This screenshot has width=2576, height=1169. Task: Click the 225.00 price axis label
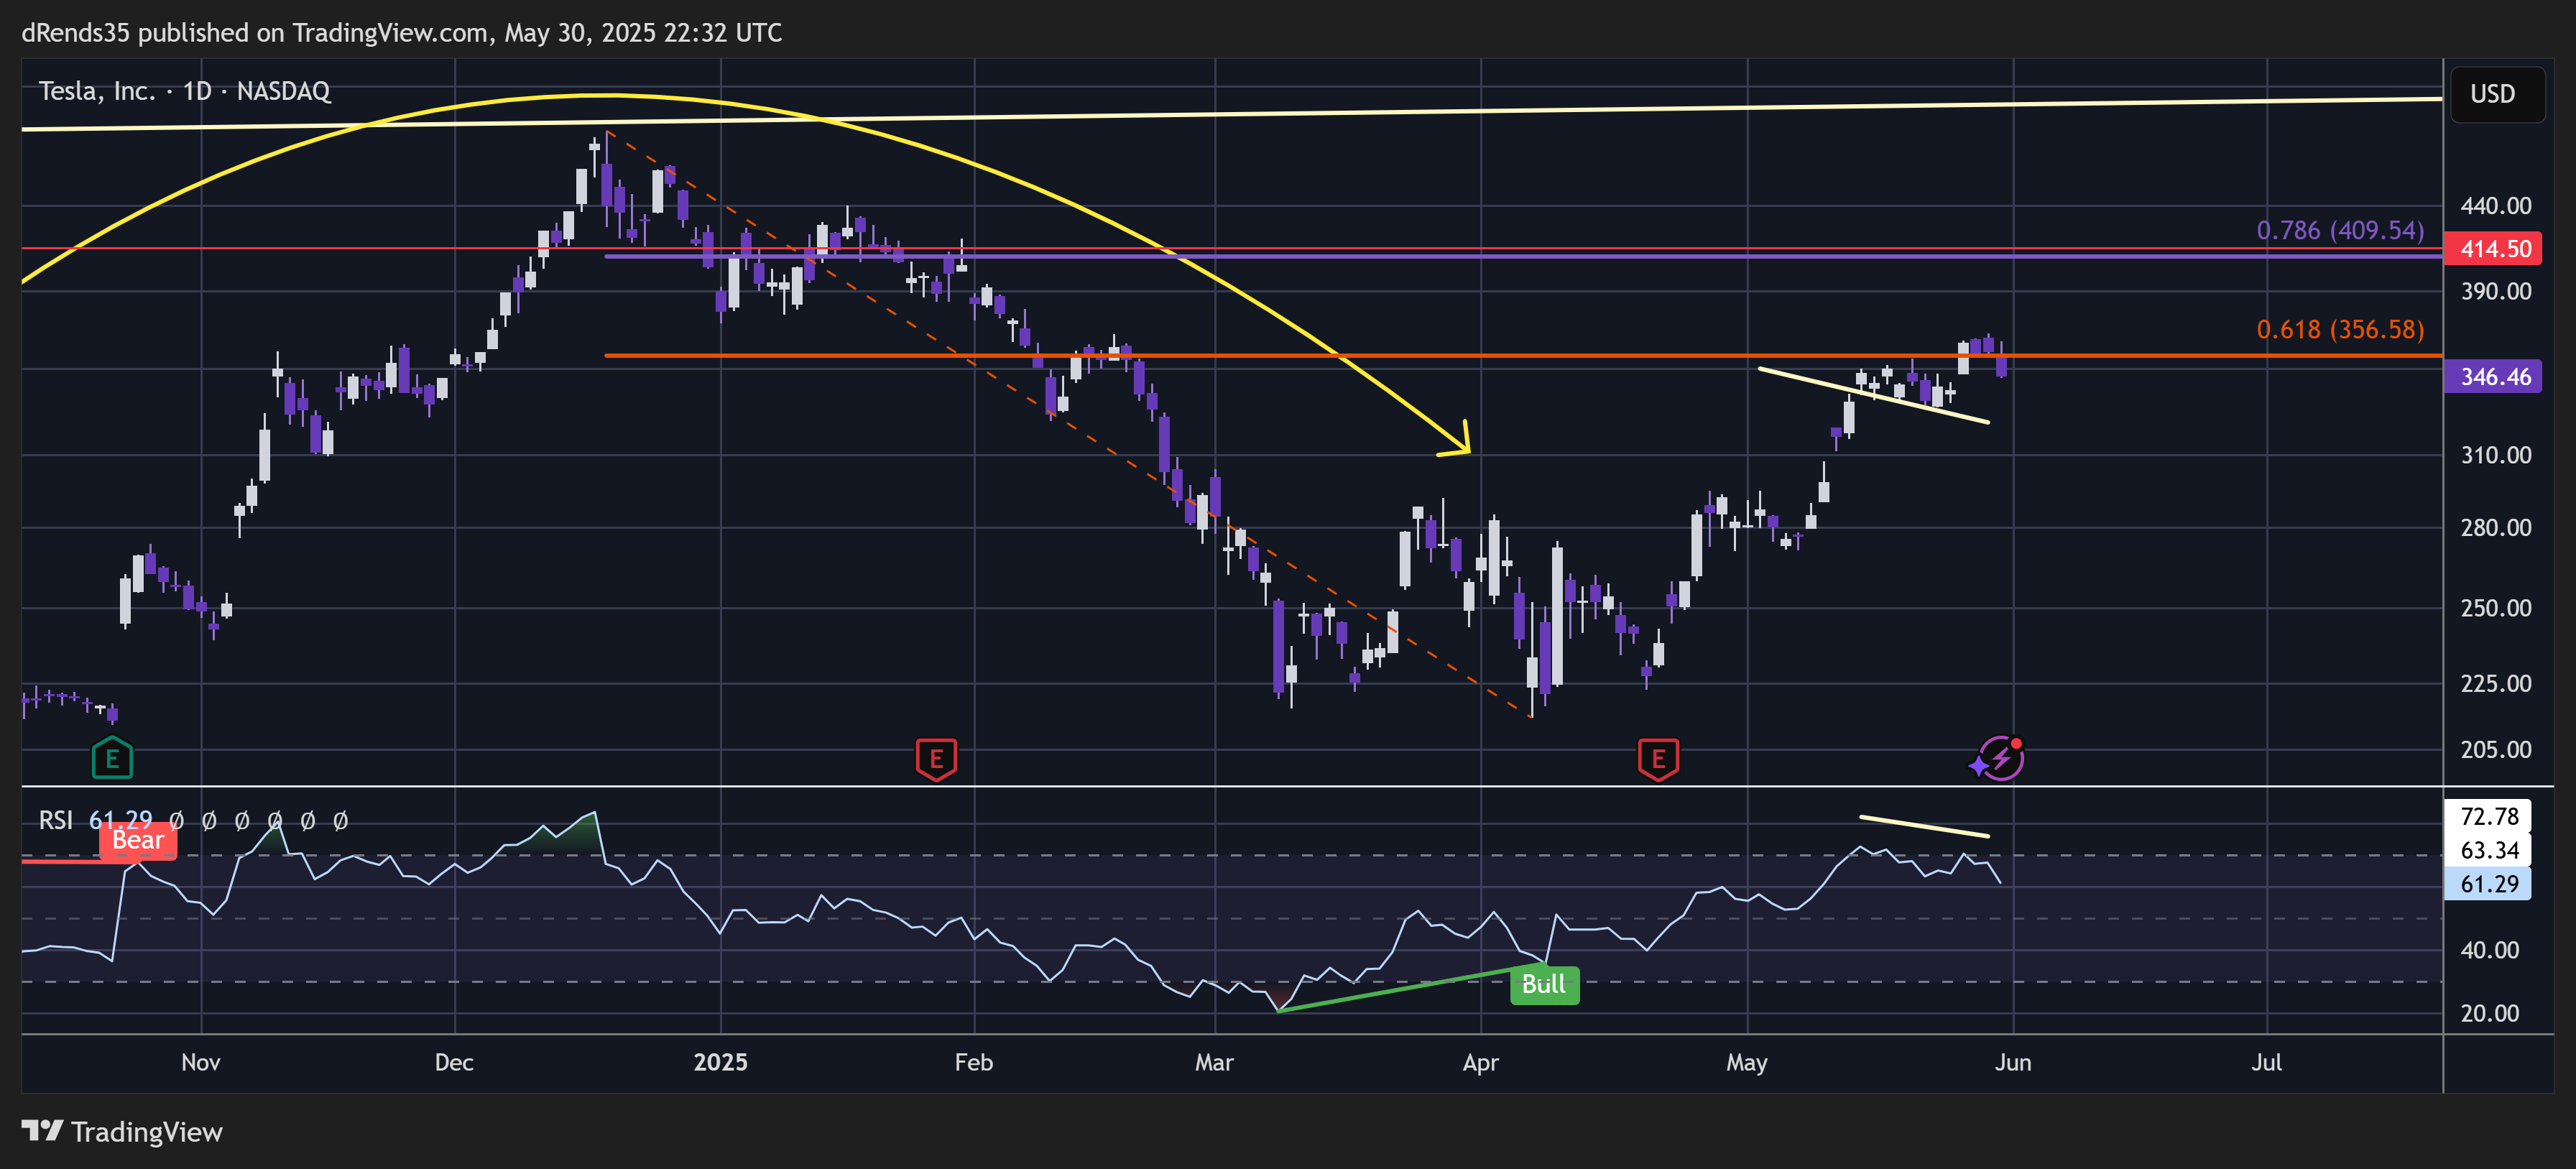[2496, 683]
